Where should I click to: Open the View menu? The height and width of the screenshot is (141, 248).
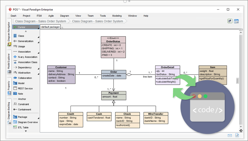point(78,16)
